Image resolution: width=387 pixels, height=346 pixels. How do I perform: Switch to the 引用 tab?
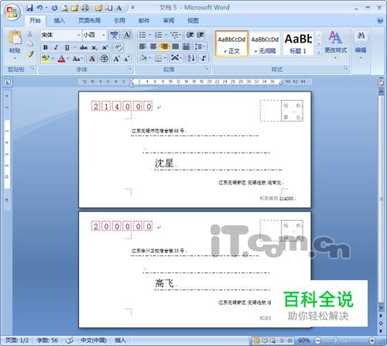coord(120,21)
